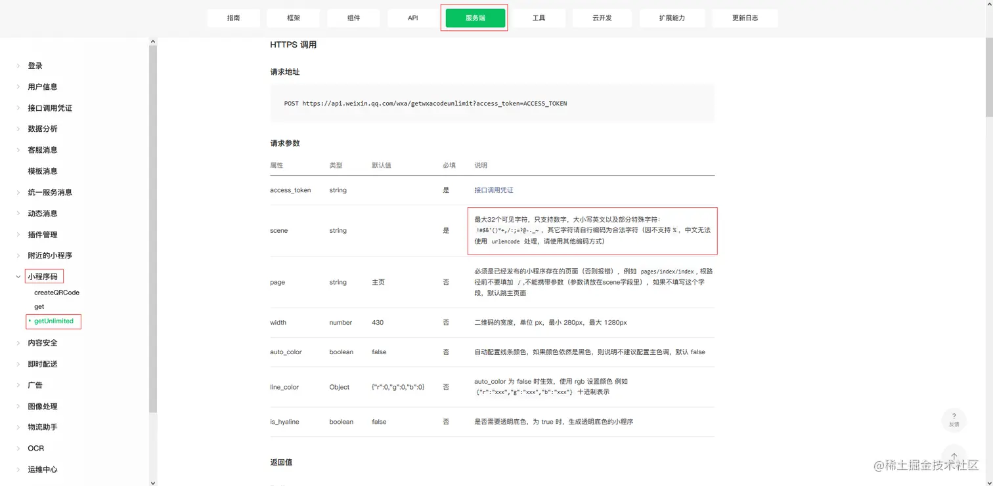Open the 工具 tab

pos(539,18)
